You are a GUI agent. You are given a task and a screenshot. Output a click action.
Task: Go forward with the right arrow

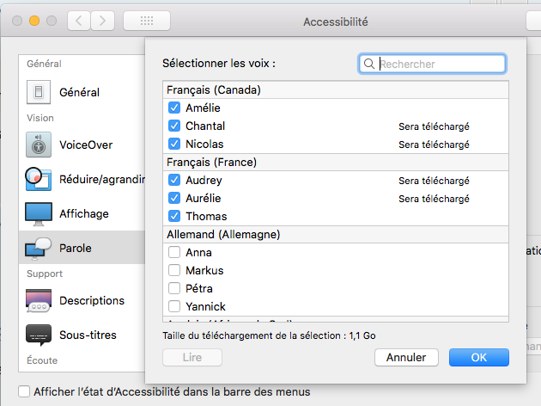click(x=103, y=21)
